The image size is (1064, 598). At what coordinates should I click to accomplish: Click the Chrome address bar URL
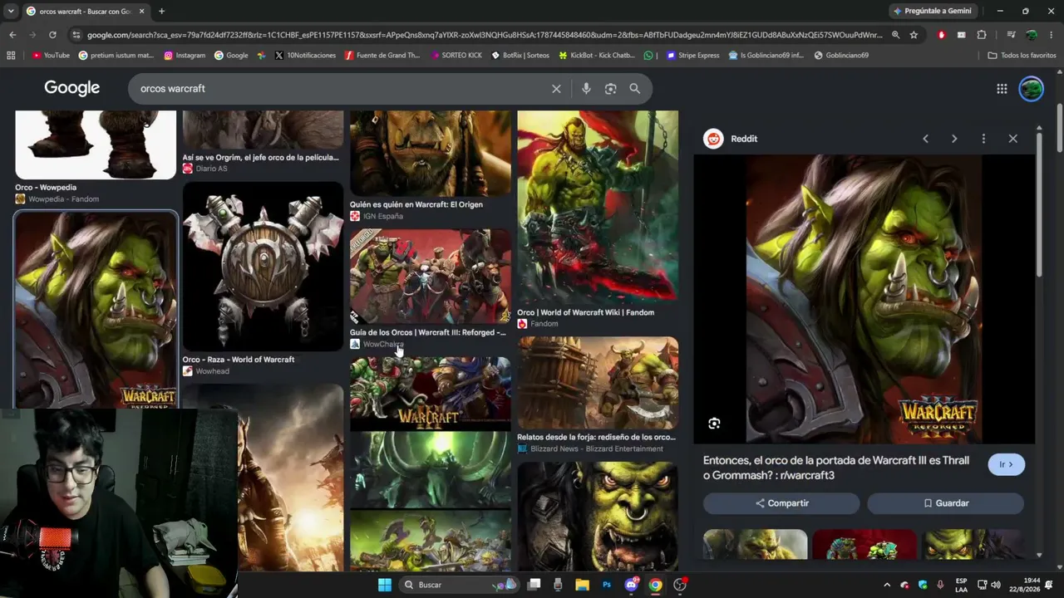485,35
